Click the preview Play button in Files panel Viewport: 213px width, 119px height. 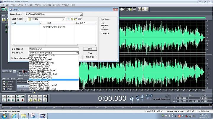(x=10, y=71)
